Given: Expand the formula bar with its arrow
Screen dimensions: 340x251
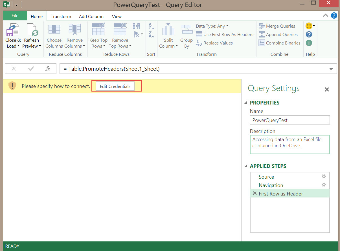Looking at the screenshot, I should point(331,69).
